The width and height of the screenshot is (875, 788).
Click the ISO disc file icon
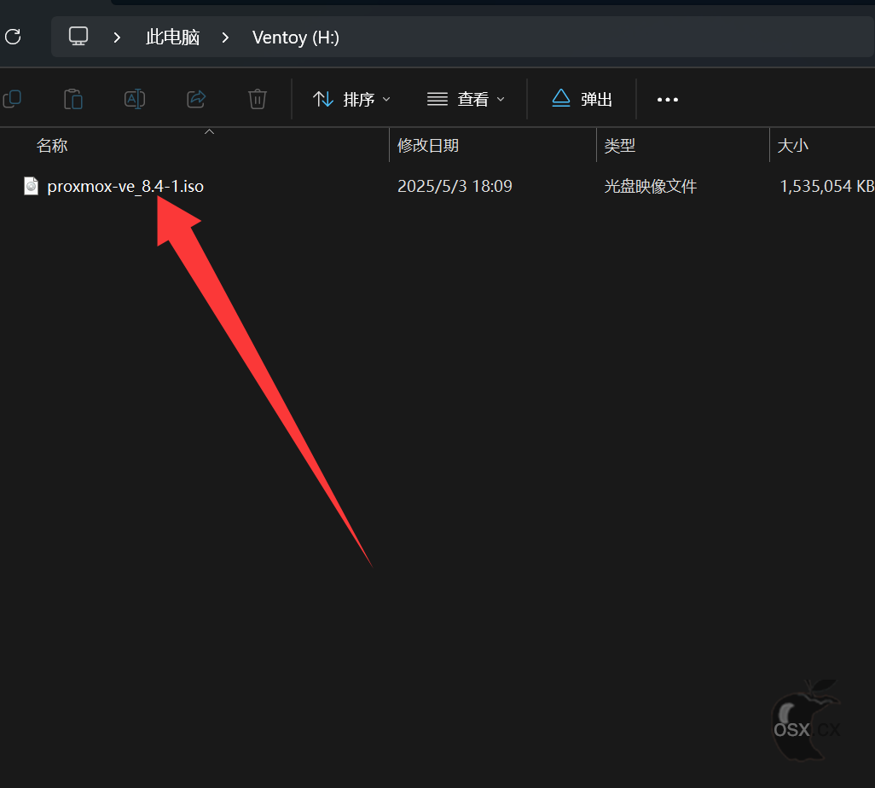32,186
